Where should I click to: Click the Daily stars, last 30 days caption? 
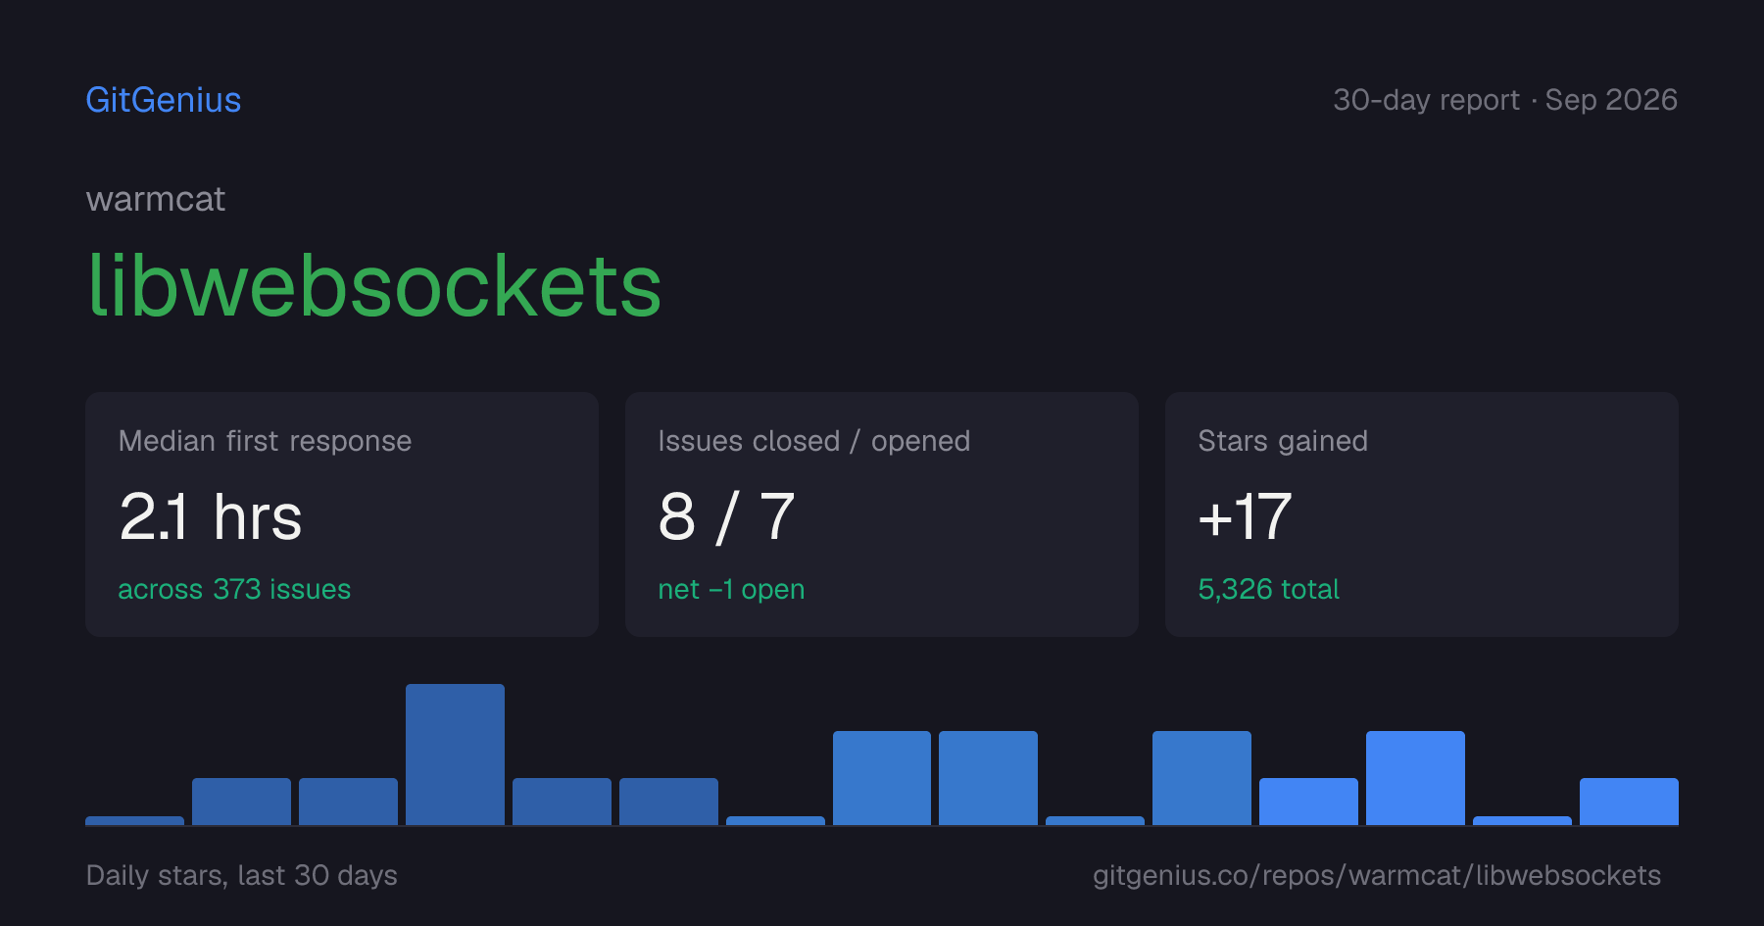pos(242,875)
